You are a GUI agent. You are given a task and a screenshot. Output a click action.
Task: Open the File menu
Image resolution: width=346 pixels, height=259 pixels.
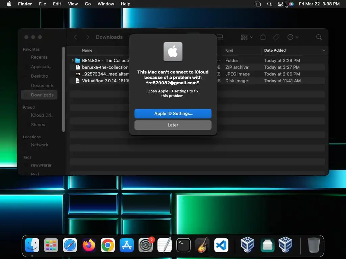pos(42,4)
